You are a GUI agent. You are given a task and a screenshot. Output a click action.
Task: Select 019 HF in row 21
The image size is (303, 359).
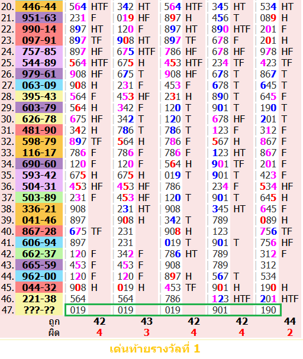pyautogui.click(x=134, y=18)
